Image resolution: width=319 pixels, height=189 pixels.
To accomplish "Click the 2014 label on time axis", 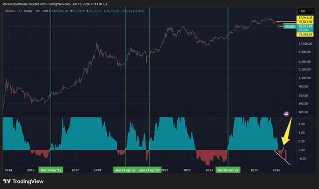I will pyautogui.click(x=8, y=170).
